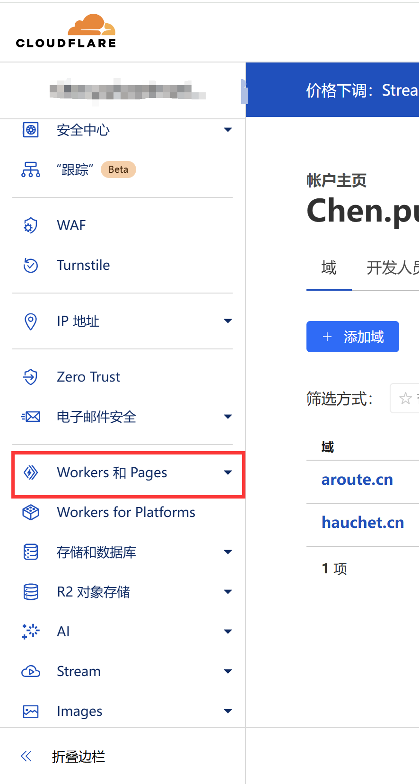Viewport: 419px width, 784px height.
Task: Expand the 存储和数据库 dropdown arrow
Action: pyautogui.click(x=228, y=552)
